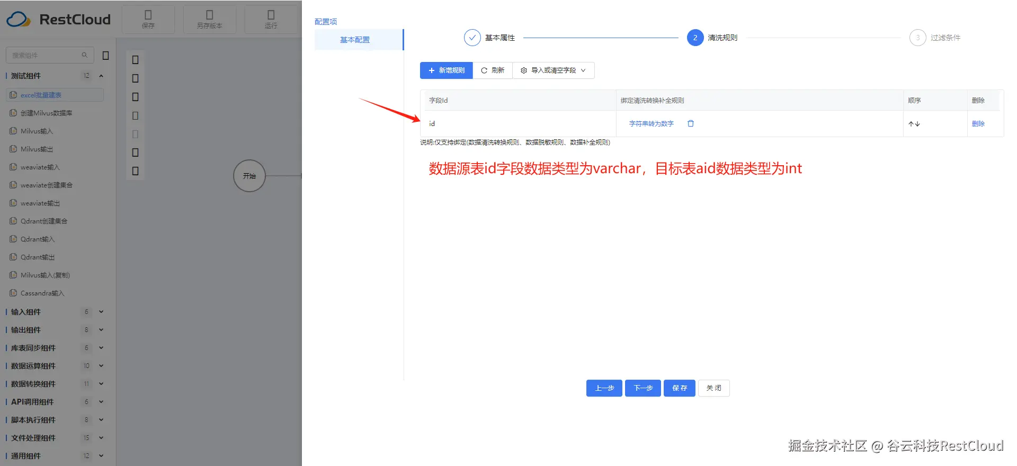Click the second icon in canvas tool strip
1017x466 pixels.
click(136, 78)
